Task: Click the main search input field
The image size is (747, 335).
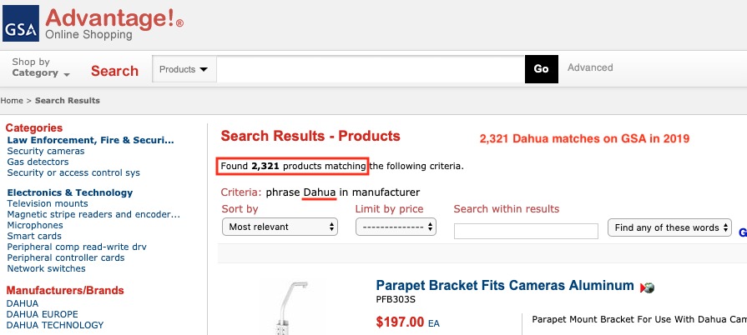Action: coord(371,69)
